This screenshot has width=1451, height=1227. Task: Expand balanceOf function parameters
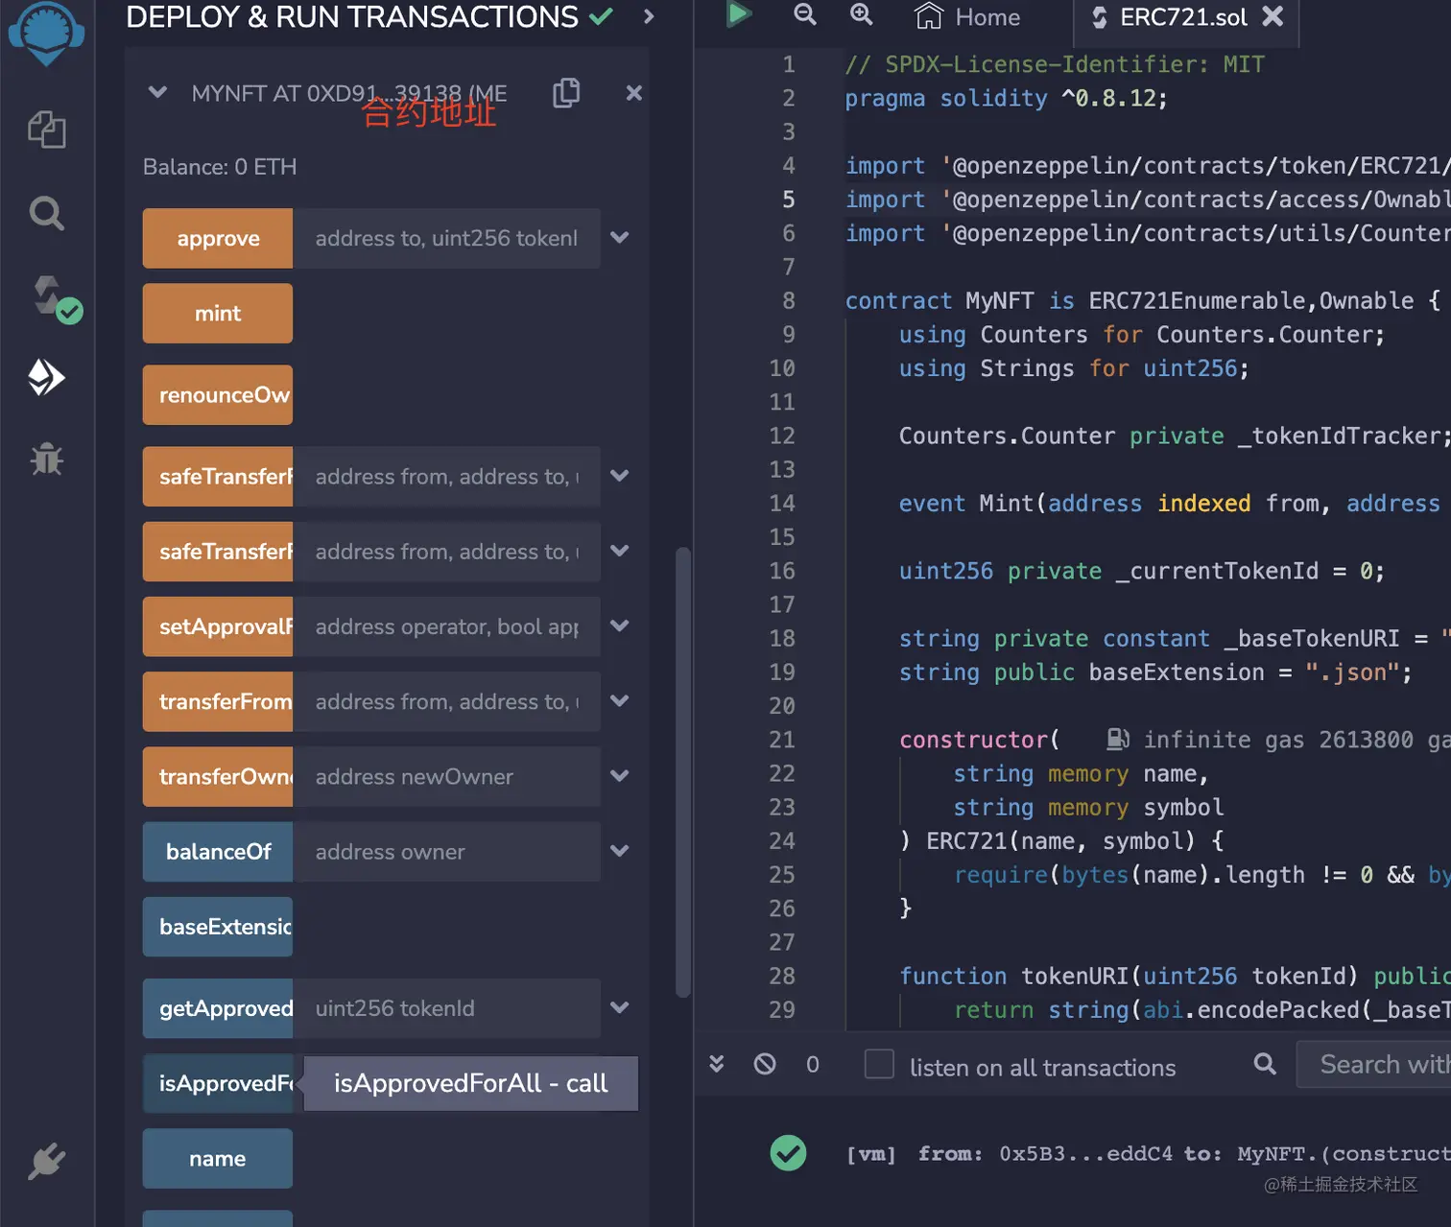[x=620, y=851]
